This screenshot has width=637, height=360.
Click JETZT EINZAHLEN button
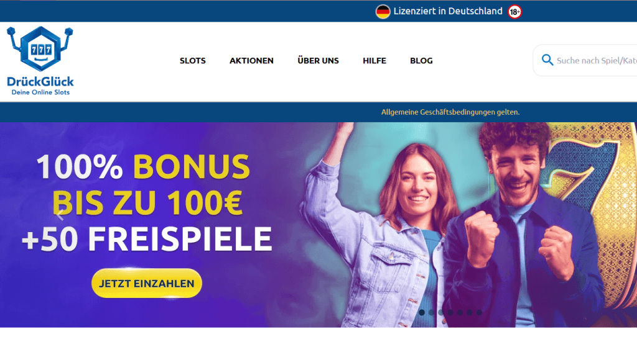point(147,284)
